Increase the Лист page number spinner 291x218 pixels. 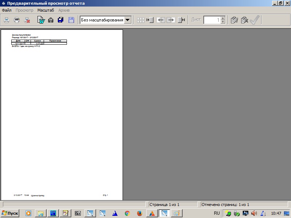(223, 18)
